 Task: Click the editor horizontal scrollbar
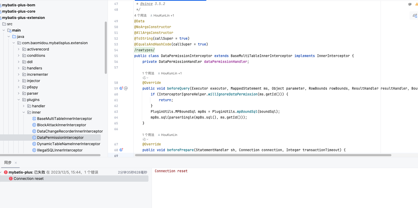pyautogui.click(x=263, y=155)
